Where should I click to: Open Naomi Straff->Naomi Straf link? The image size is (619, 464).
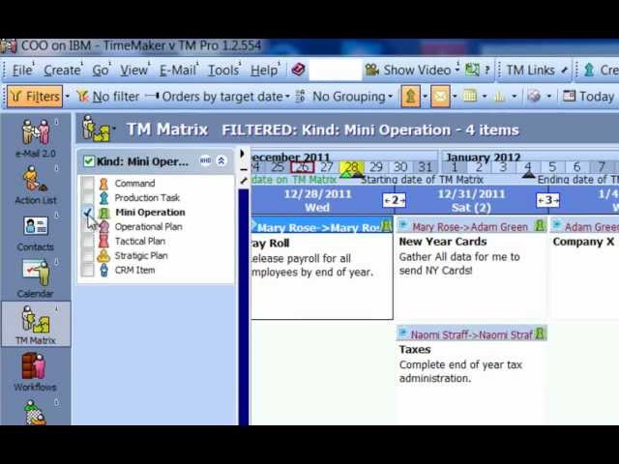click(472, 334)
